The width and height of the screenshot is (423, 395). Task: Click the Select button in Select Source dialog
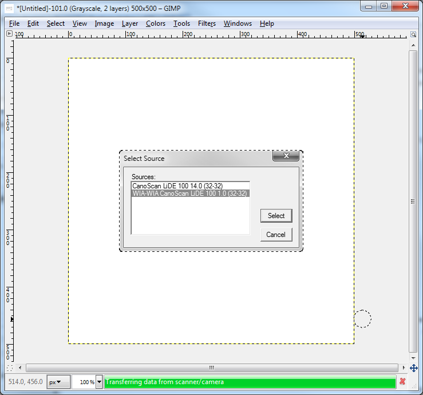point(276,216)
